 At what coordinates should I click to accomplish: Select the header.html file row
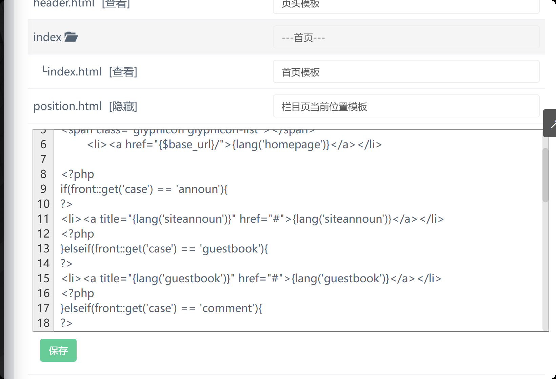click(63, 4)
